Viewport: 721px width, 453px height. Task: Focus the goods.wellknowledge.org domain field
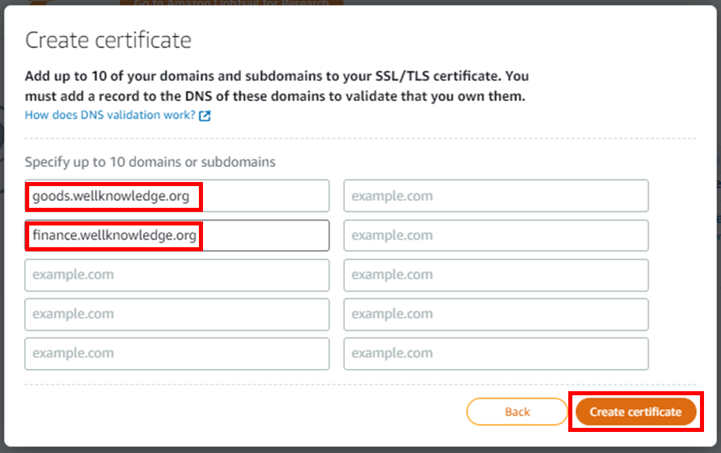[x=177, y=196]
